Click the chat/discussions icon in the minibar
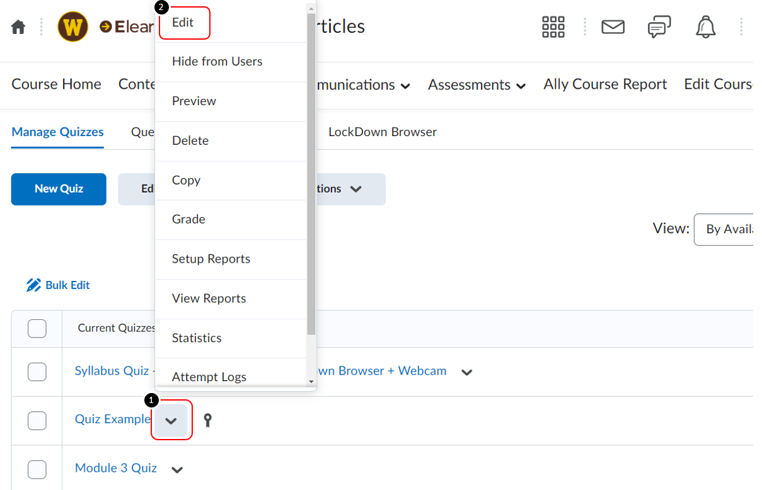 click(x=658, y=27)
